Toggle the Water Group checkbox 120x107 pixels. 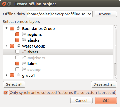coord(12,46)
